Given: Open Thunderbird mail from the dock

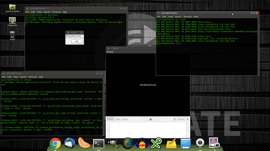Looking at the screenshot, I should click(70, 143).
